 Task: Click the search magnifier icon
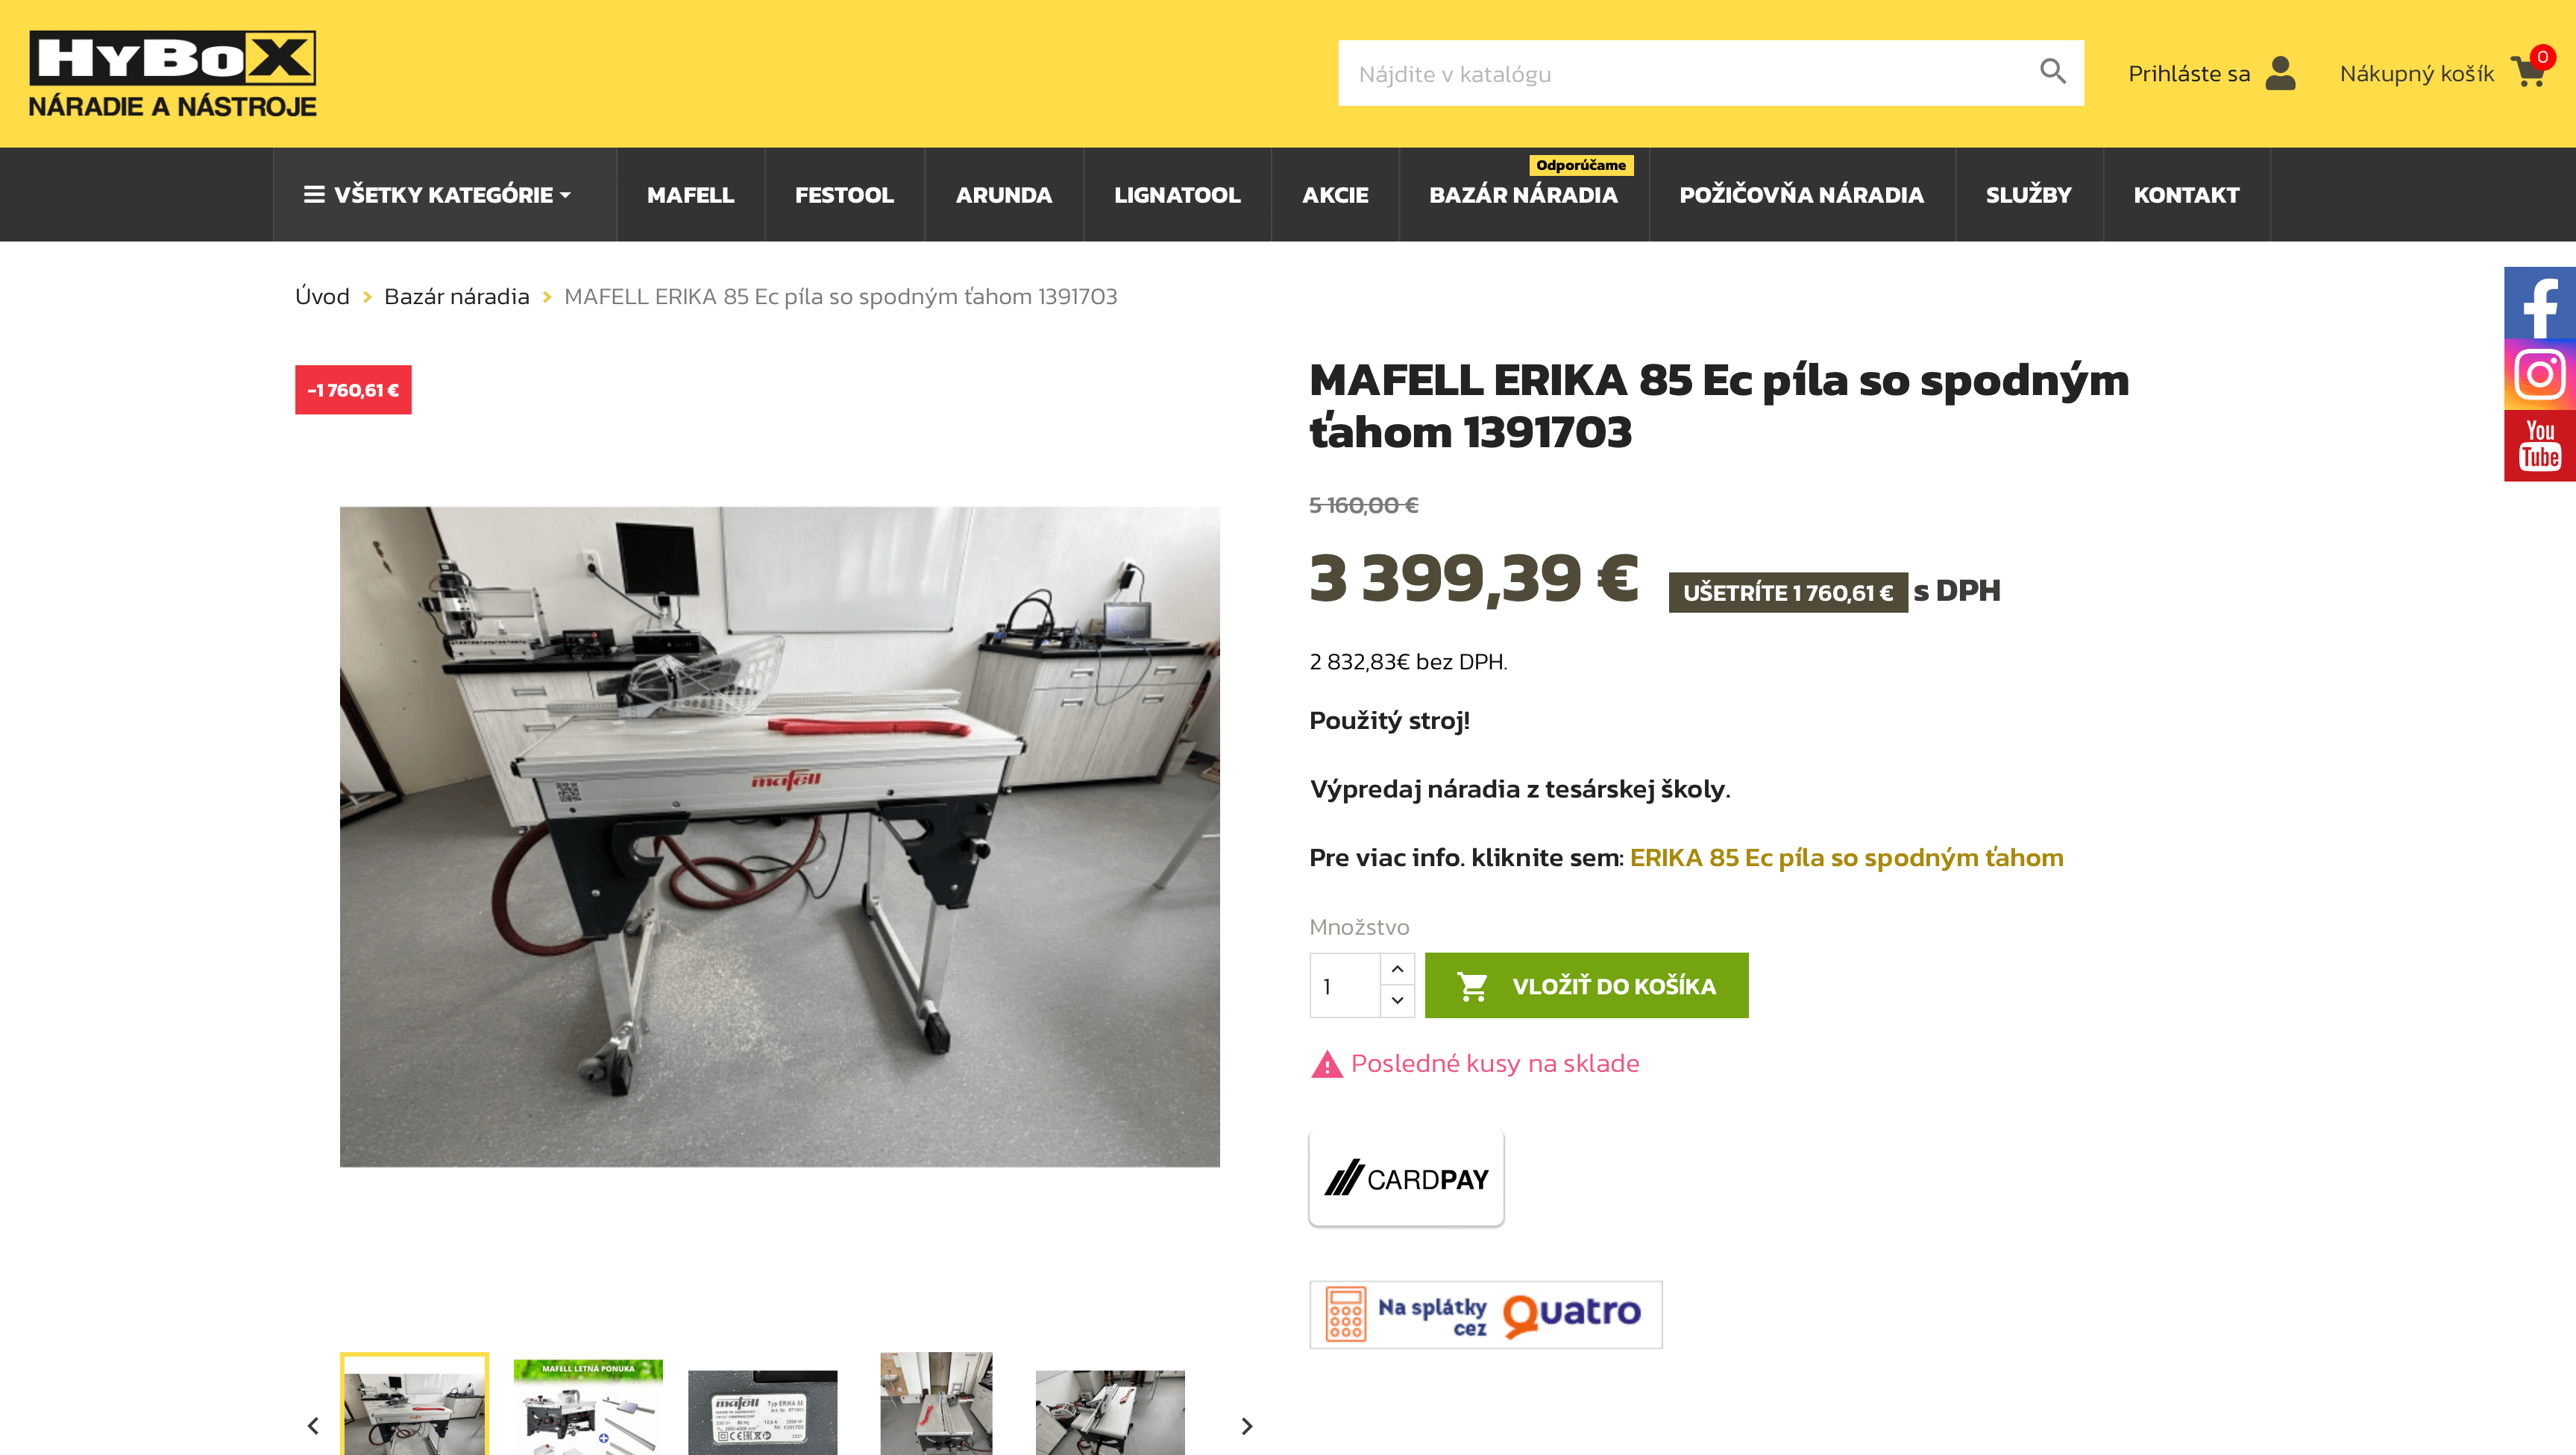pyautogui.click(x=2052, y=72)
